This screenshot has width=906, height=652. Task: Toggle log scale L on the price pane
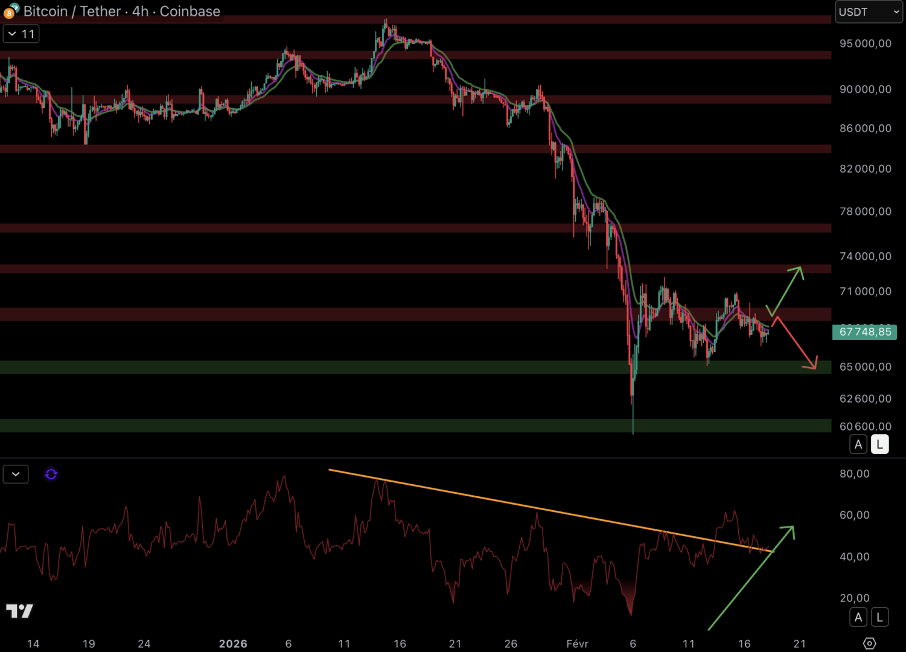coord(879,445)
